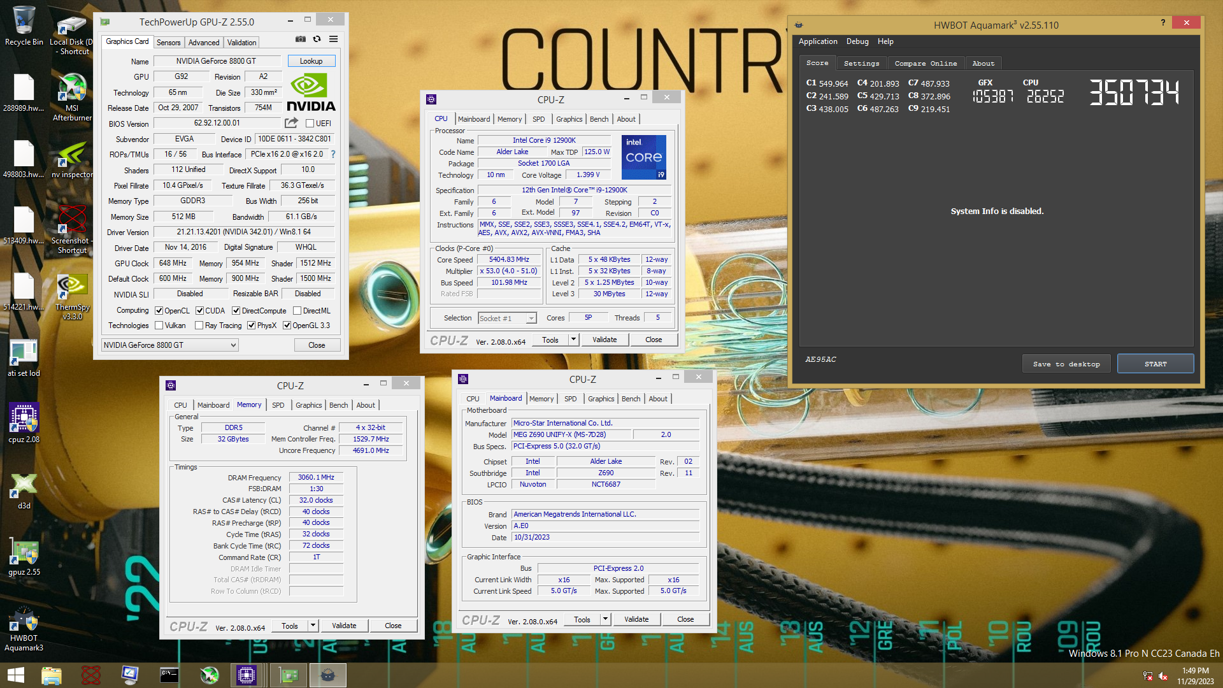Toggle CUDA checkbox

pos(199,311)
